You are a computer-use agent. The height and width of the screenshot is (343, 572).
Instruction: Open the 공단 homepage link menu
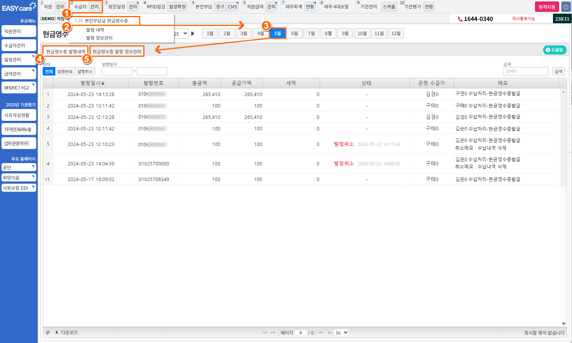point(19,167)
